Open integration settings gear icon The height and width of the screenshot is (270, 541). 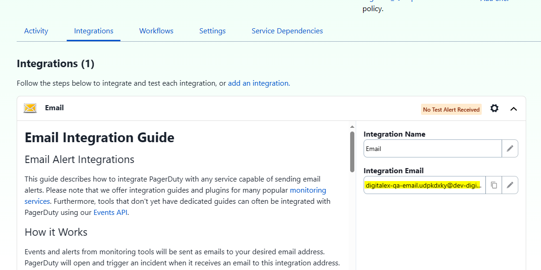(494, 108)
